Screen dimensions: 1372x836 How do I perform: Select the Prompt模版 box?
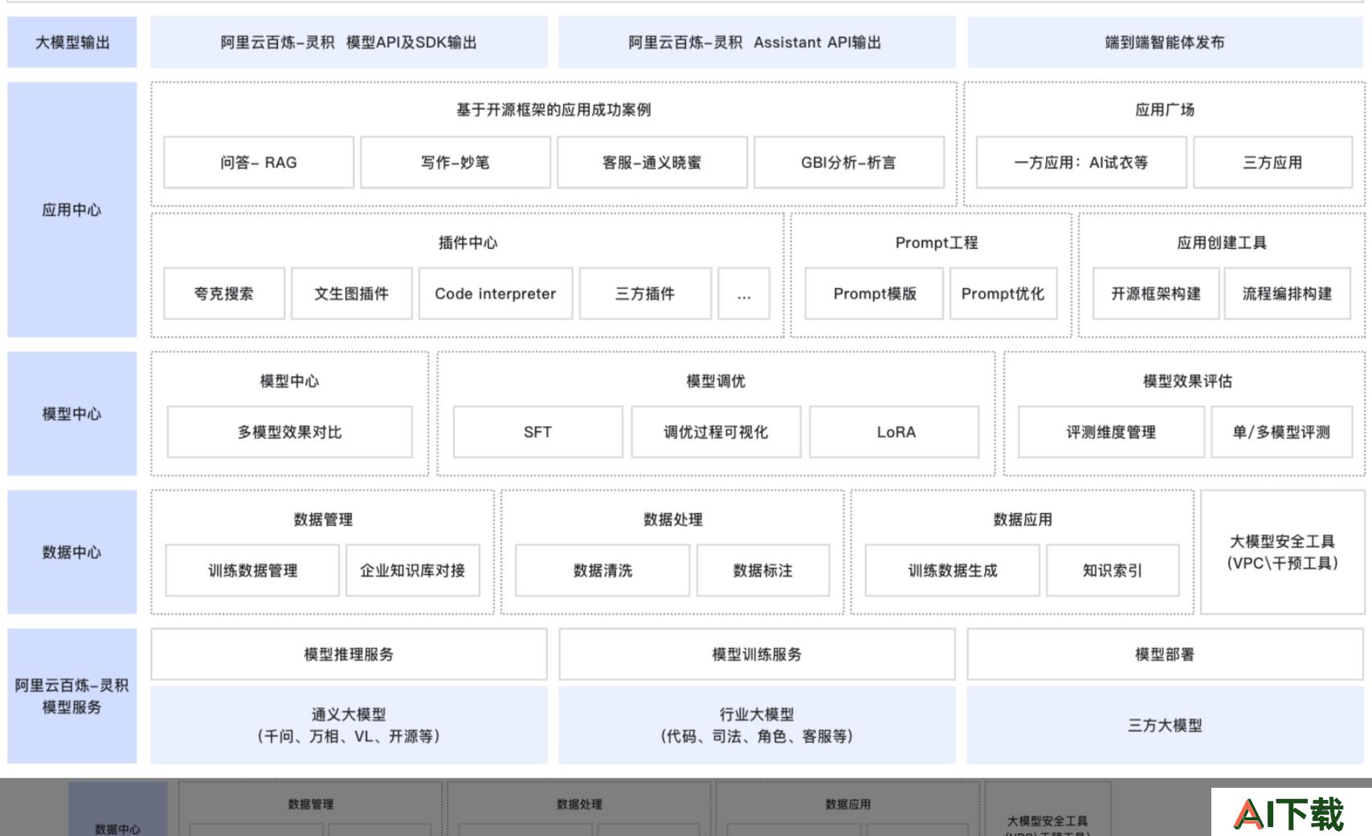click(x=875, y=294)
